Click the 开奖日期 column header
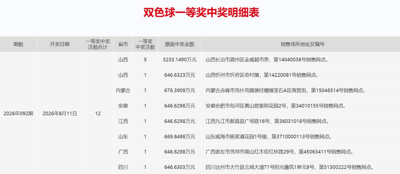Screen dimensions: 400x174 (60, 44)
